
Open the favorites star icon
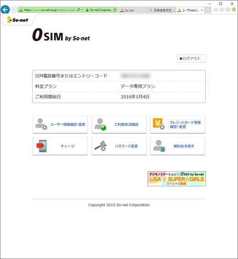tap(222, 10)
